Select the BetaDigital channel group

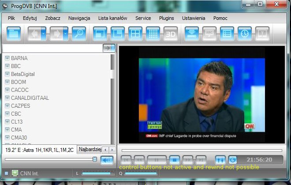23,74
